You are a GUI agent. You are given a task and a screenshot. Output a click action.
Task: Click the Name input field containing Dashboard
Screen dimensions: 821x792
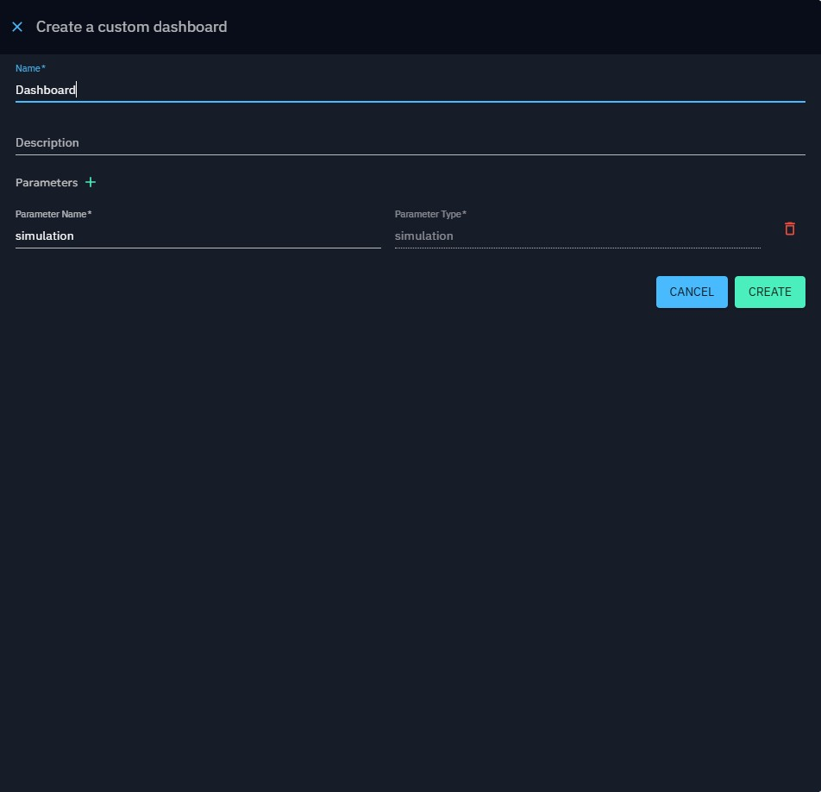tap(410, 90)
